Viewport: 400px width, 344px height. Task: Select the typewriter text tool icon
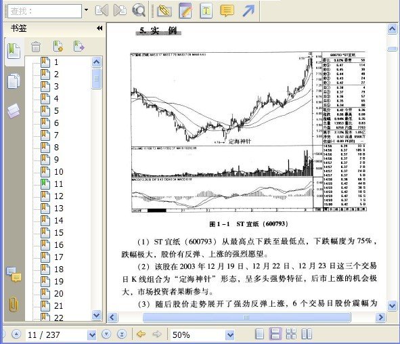click(x=206, y=10)
